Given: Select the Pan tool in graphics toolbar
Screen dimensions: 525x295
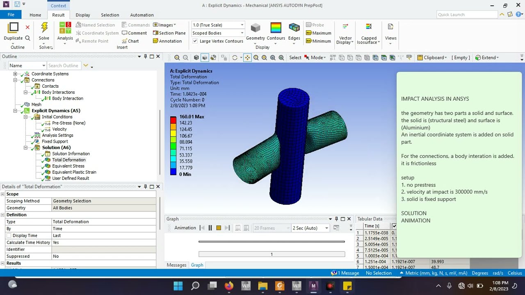Looking at the screenshot, I should tap(247, 58).
